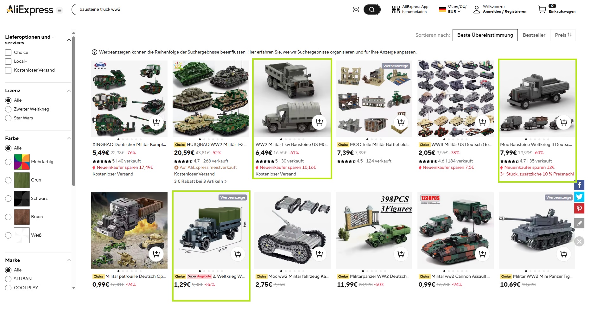Click the image search camera icon
Viewport: 603px width, 312px height.
pyautogui.click(x=356, y=10)
